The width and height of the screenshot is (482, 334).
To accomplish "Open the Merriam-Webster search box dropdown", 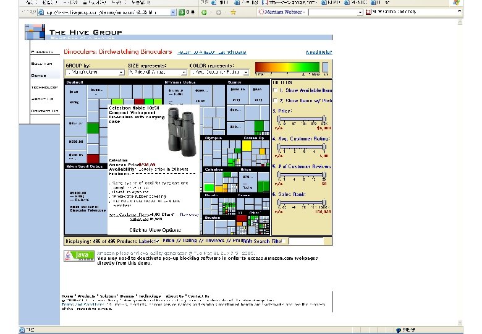I will click(x=360, y=12).
